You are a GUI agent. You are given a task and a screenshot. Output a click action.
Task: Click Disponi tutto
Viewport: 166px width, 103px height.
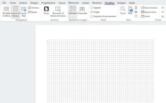click(x=149, y=12)
